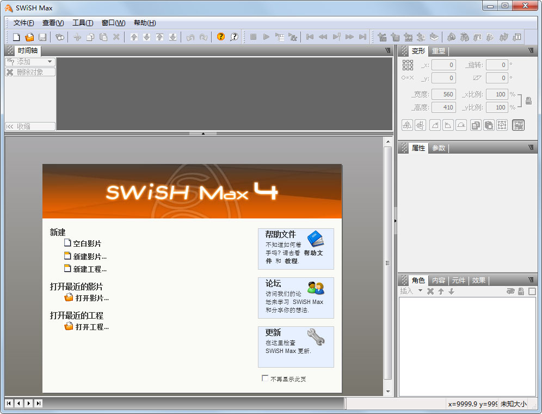Click the Undo toolbar icon
This screenshot has height=414, width=542.
(x=189, y=37)
